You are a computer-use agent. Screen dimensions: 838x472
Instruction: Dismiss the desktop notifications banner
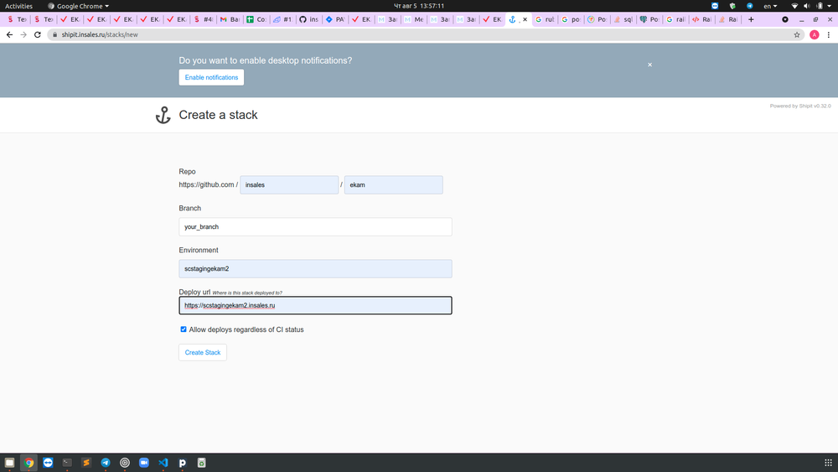point(649,65)
